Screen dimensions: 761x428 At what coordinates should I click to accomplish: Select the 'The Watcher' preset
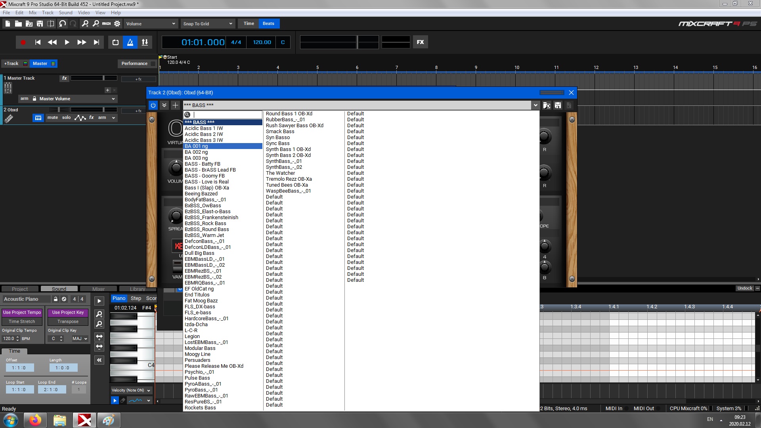click(280, 173)
